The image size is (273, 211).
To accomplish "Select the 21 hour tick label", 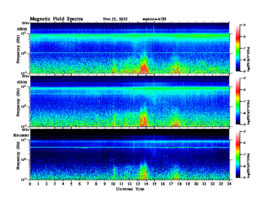I will 204,184.
